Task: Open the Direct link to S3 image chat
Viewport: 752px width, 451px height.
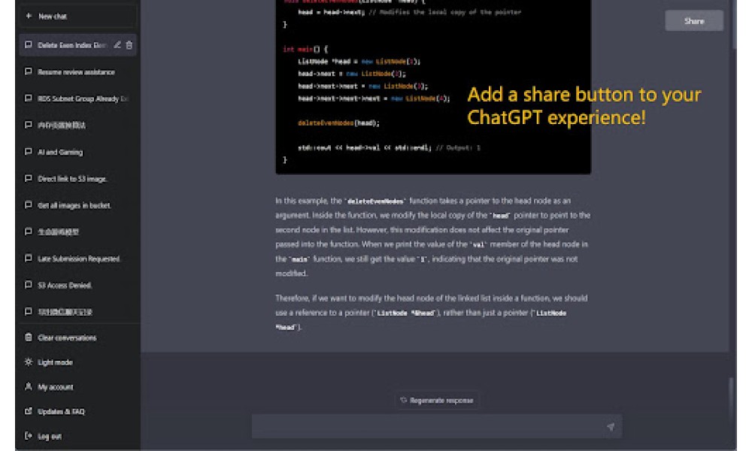Action: coord(77,179)
